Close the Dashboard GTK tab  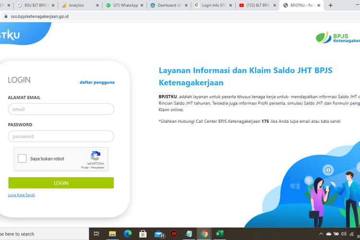tap(186, 5)
